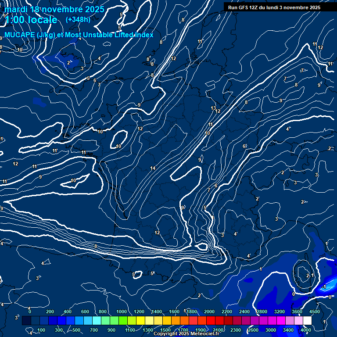Screen dimensions: 337x337
Task: Pick the legend swatch between 1200 and 1300
Action: click(x=140, y=320)
